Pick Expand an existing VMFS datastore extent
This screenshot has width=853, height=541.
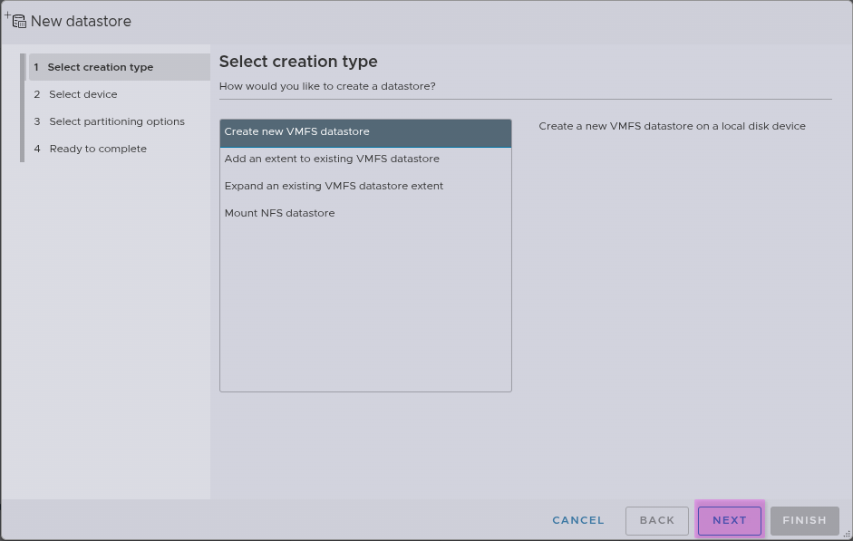(334, 186)
